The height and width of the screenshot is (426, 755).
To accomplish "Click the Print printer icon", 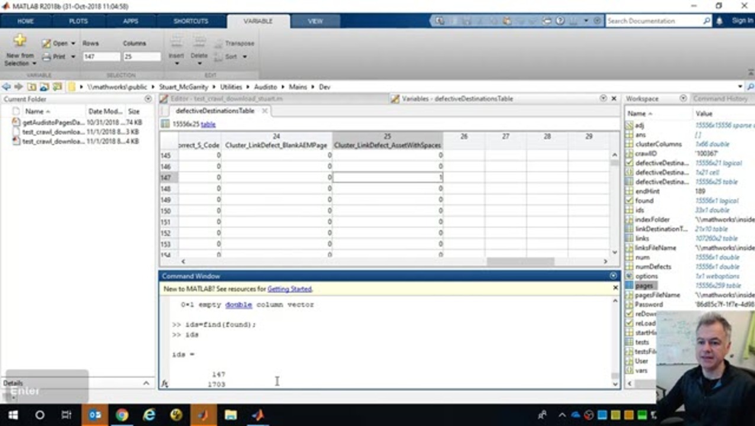I will pos(46,57).
